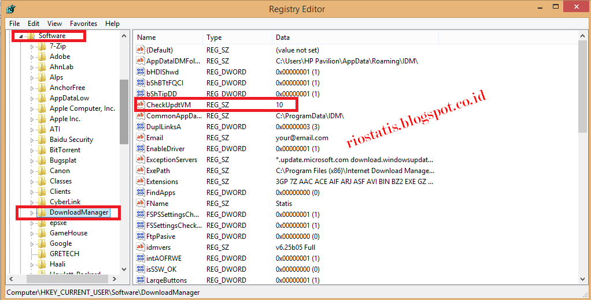Screen dimensions: 591x300
Task: Click the ExceptionServers string icon
Action: (x=140, y=159)
